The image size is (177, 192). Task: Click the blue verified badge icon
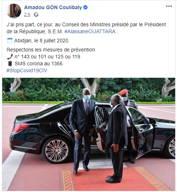coord(85,7)
